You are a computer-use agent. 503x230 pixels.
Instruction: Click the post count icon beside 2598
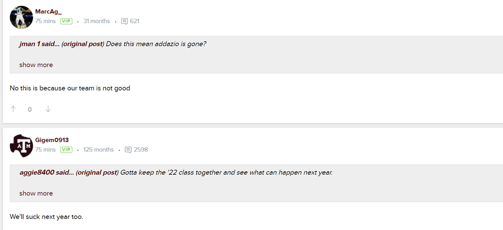coord(128,150)
